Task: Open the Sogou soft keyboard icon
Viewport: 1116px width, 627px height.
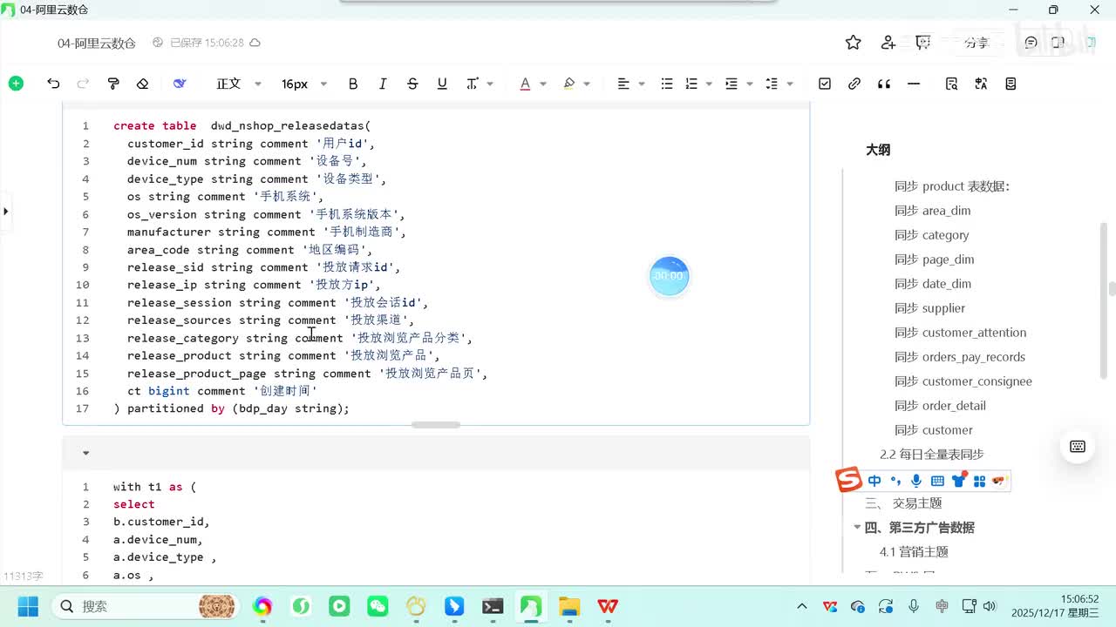Action: (x=937, y=481)
